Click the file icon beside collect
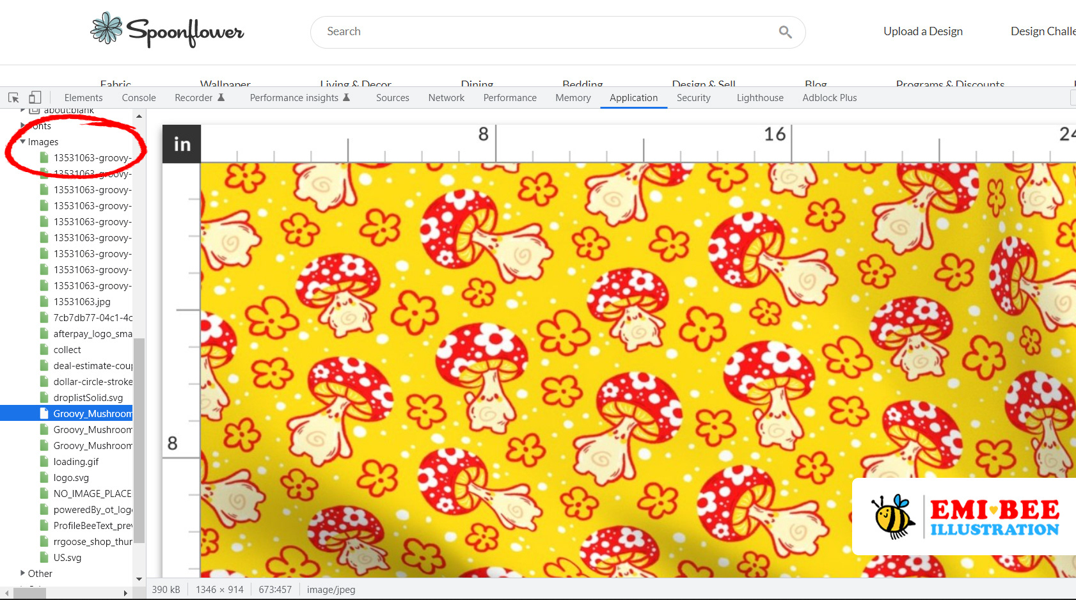Image resolution: width=1076 pixels, height=600 pixels. click(44, 349)
